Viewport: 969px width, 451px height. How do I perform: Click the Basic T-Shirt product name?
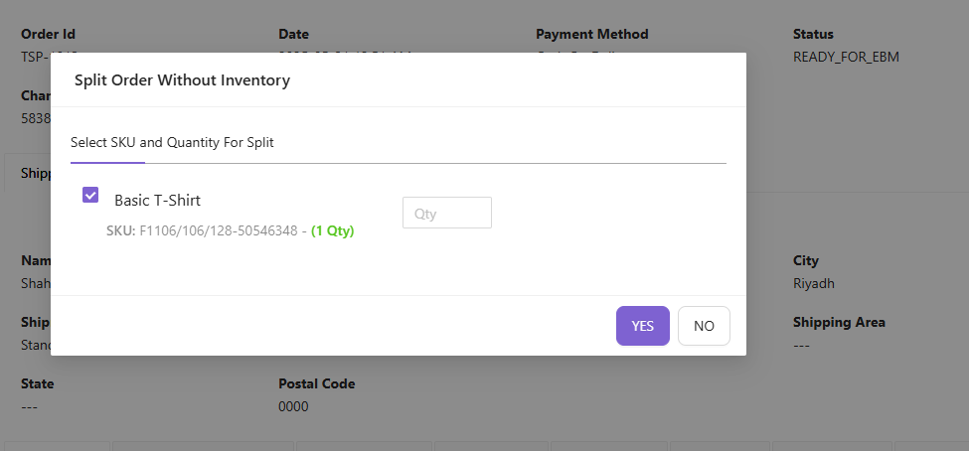point(157,200)
